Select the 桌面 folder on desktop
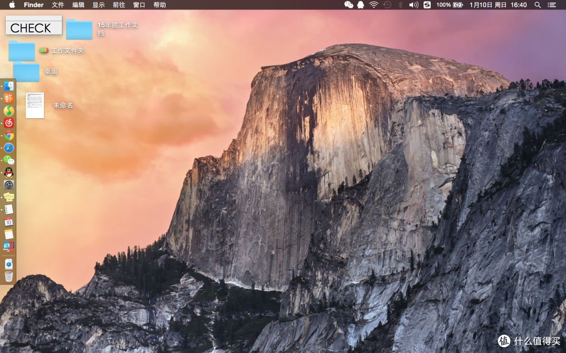566x353 pixels. (26, 72)
